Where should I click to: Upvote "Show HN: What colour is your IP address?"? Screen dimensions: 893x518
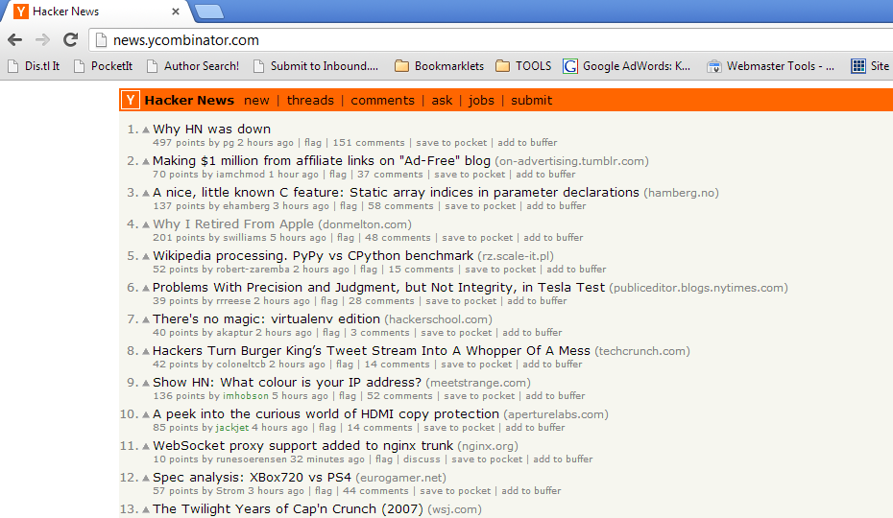pos(146,383)
